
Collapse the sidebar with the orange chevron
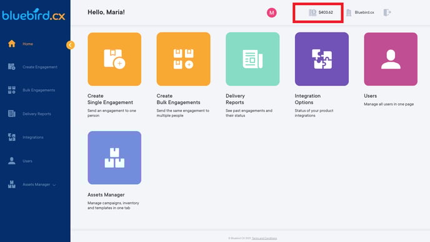pos(70,45)
